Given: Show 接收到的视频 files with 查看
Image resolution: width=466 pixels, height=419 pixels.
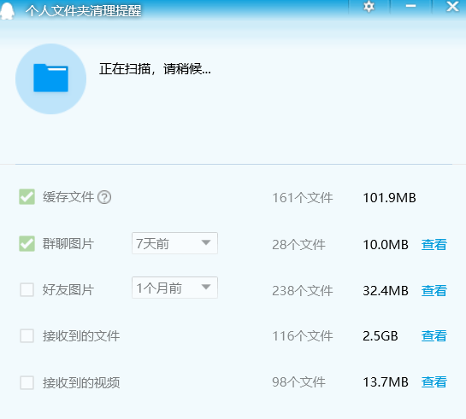Looking at the screenshot, I should pyautogui.click(x=434, y=382).
